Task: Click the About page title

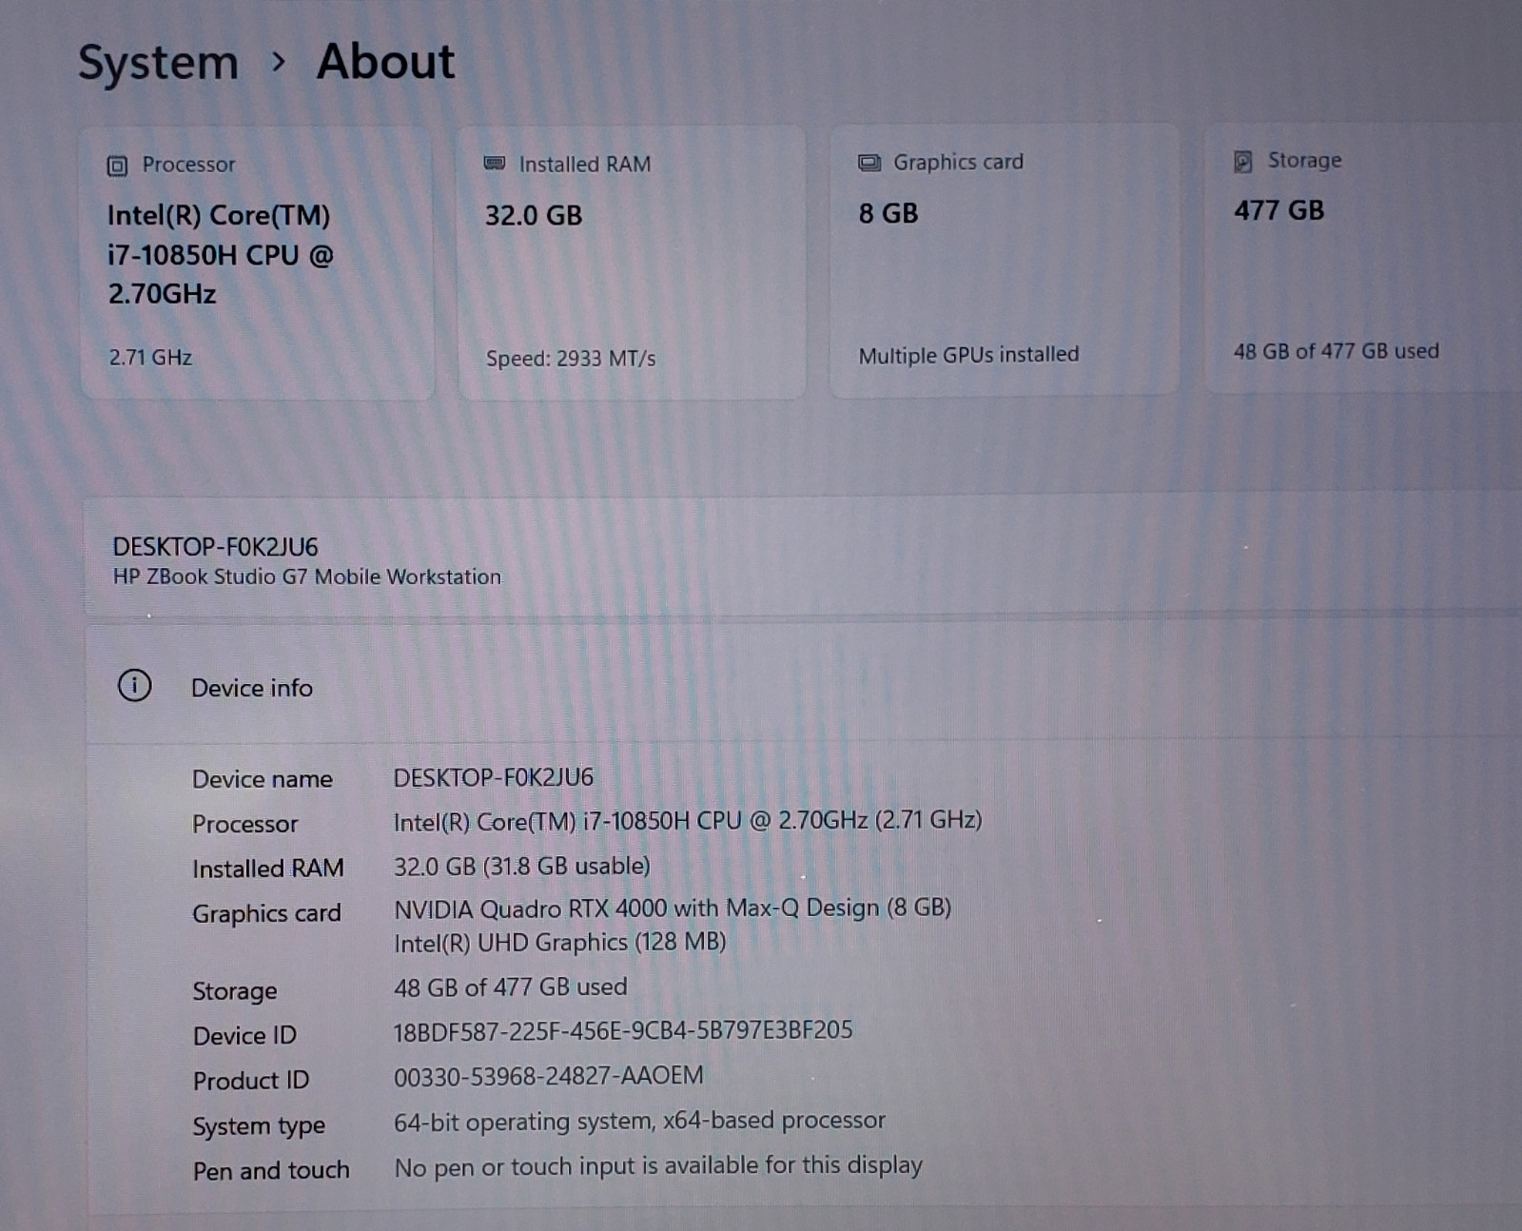Action: (385, 61)
